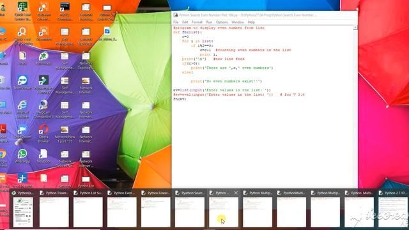Open Start Zoom desktop shortcut
The height and width of the screenshot is (230, 409).
tap(22, 132)
